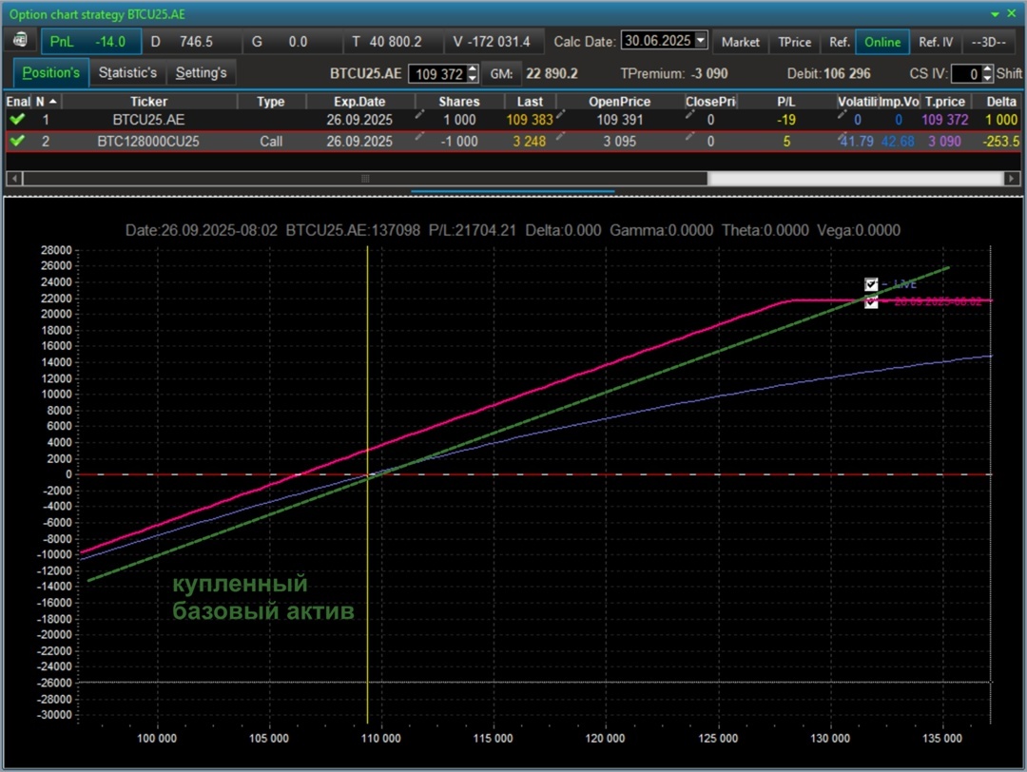
Task: Open the window menu arrow beside close X
Action: click(995, 13)
